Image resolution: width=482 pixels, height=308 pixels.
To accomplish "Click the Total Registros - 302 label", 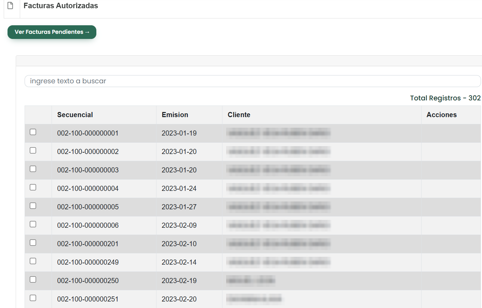I will point(445,98).
